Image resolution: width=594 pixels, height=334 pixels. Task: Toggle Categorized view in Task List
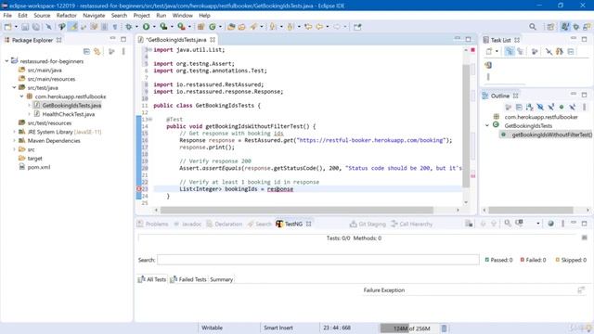(x=510, y=52)
